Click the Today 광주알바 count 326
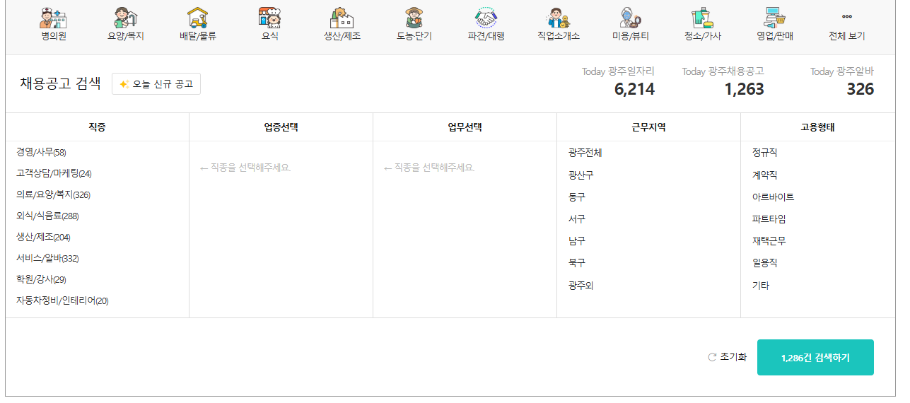The width and height of the screenshot is (910, 403). [x=860, y=89]
